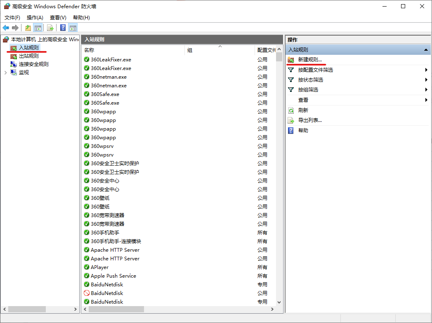The image size is (432, 323).
Task: Click the tree pane horizontal scrollbar left arrow
Action: [x=5, y=309]
